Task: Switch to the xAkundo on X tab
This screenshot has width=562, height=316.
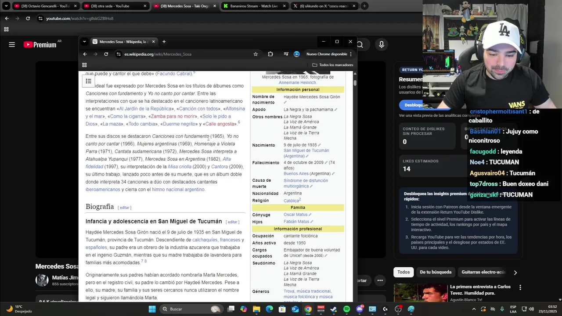Action: coord(324,6)
